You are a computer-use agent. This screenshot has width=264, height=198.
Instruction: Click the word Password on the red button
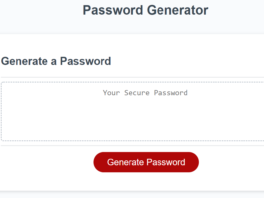[x=166, y=162]
